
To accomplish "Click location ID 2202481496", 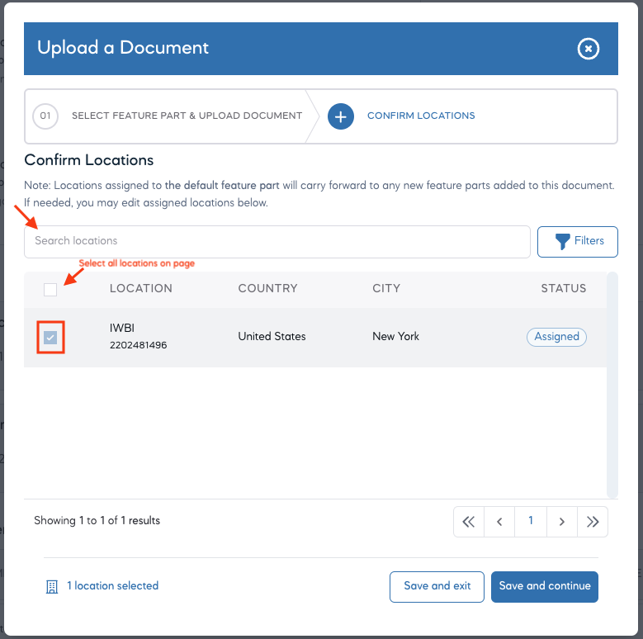I will click(138, 345).
